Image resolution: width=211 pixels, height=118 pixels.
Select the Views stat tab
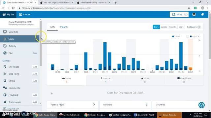(x=67, y=80)
